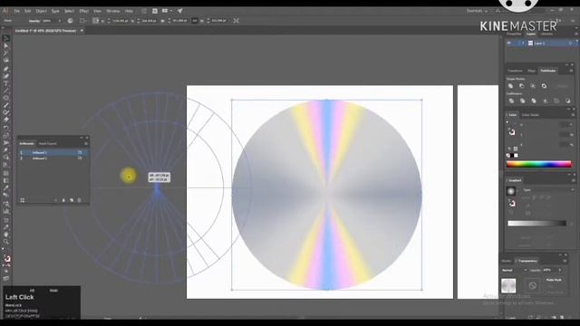Viewport: 580px width, 326px height.
Task: Switch to the Align tab
Action: tap(532, 71)
